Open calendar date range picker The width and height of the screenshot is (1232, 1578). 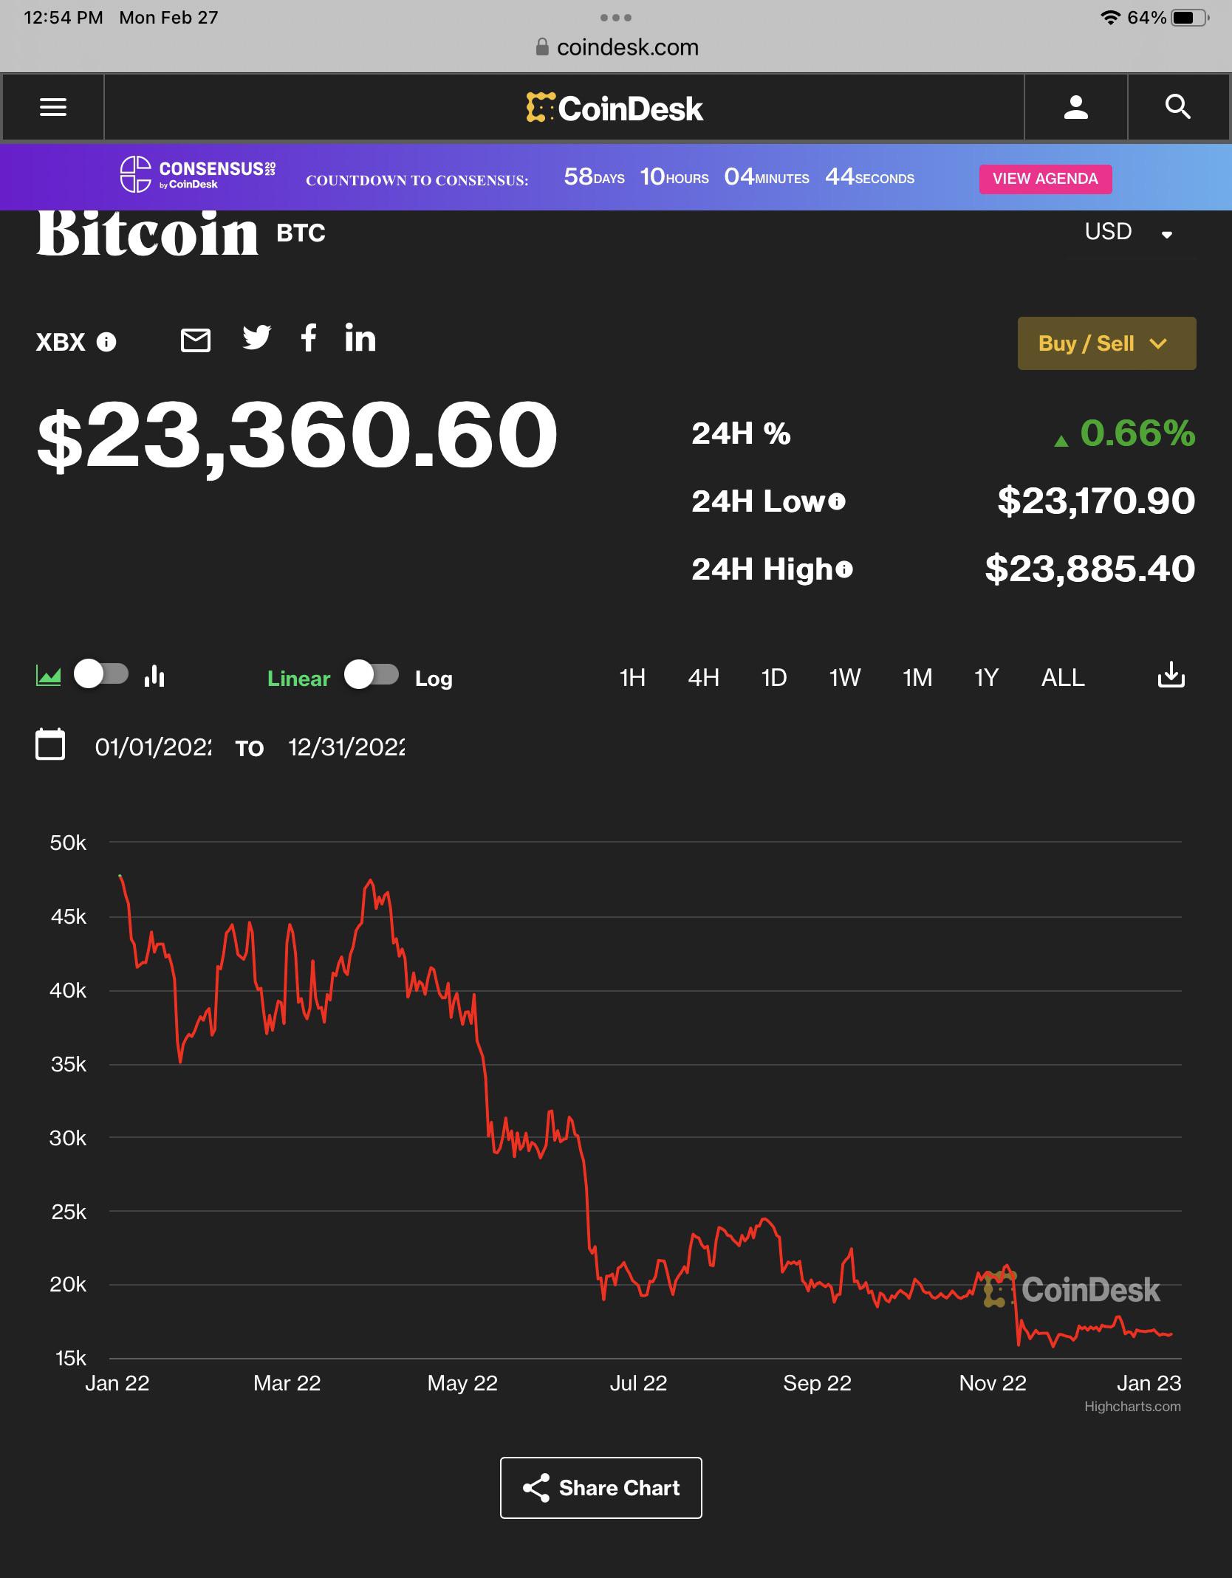(x=50, y=744)
